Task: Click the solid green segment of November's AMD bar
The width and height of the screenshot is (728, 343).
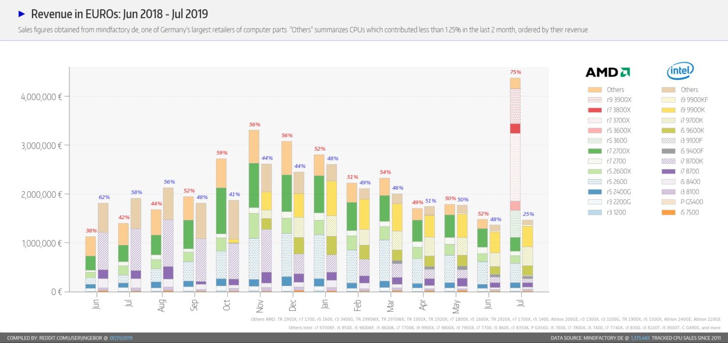Action: [x=254, y=185]
